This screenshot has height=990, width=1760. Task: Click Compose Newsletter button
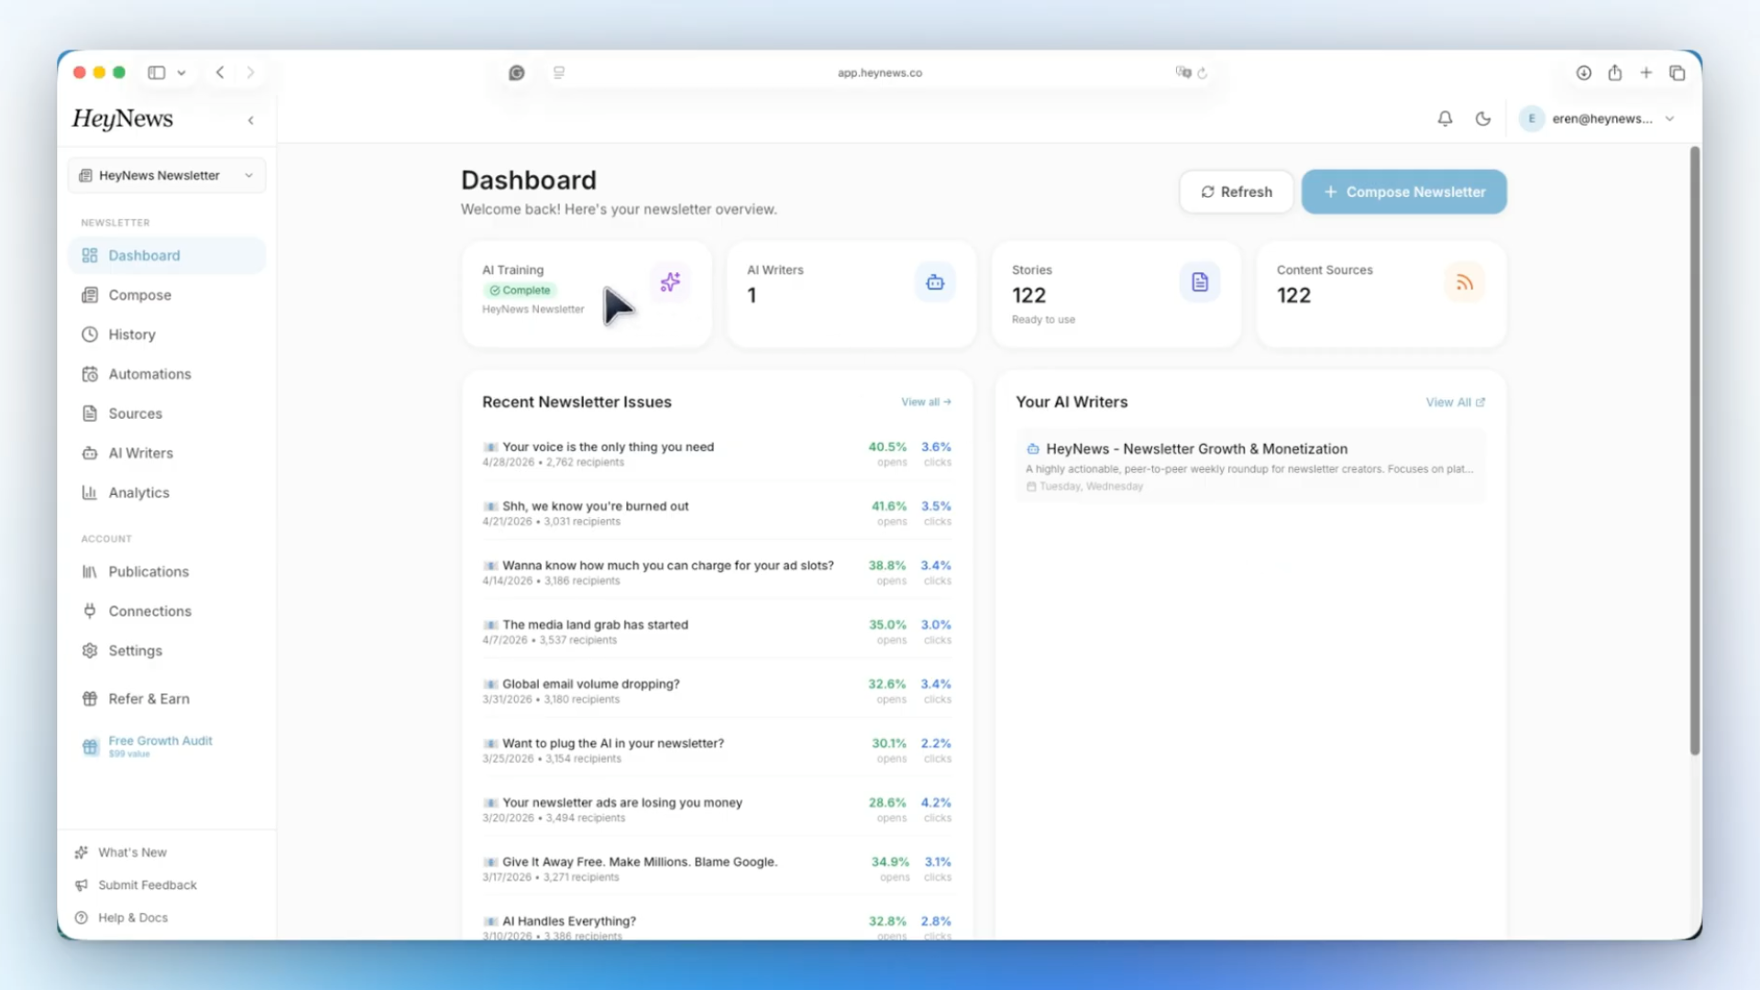(x=1403, y=192)
